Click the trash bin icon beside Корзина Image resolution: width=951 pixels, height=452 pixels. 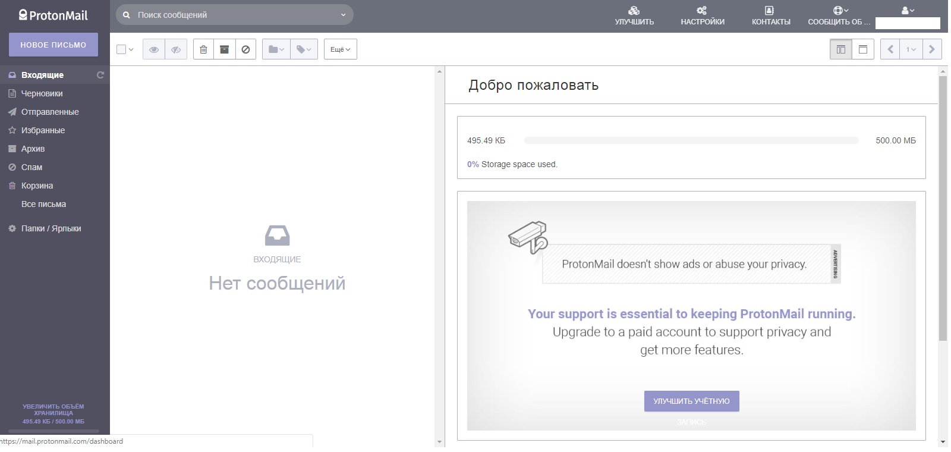[12, 186]
